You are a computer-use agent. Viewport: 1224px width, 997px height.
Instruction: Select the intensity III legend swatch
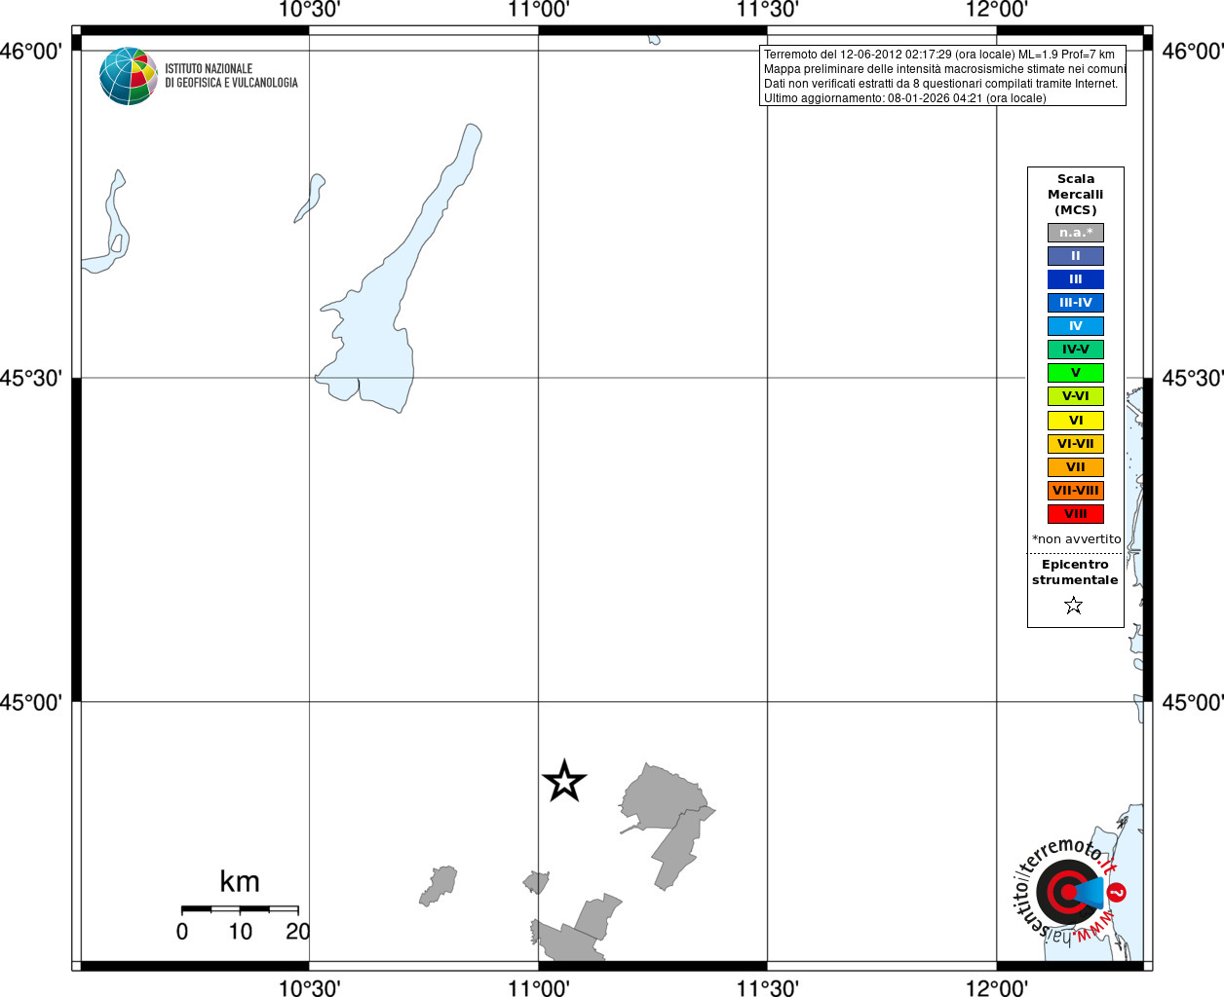pyautogui.click(x=1076, y=279)
